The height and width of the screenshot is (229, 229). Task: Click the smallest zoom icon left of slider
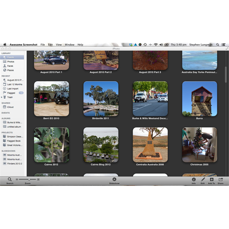click(17, 179)
